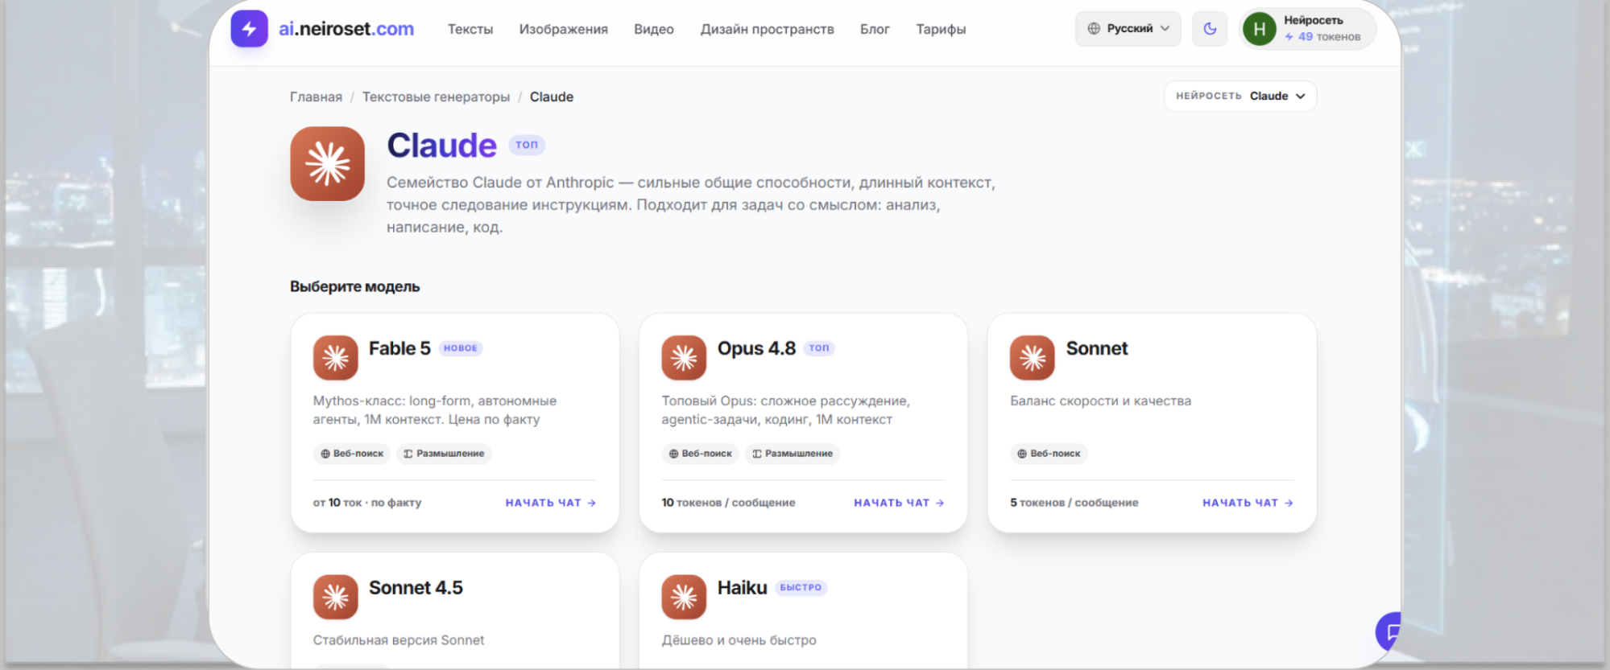Click 'Стабильная версия Sonnet' description
1610x670 pixels.
coord(399,640)
